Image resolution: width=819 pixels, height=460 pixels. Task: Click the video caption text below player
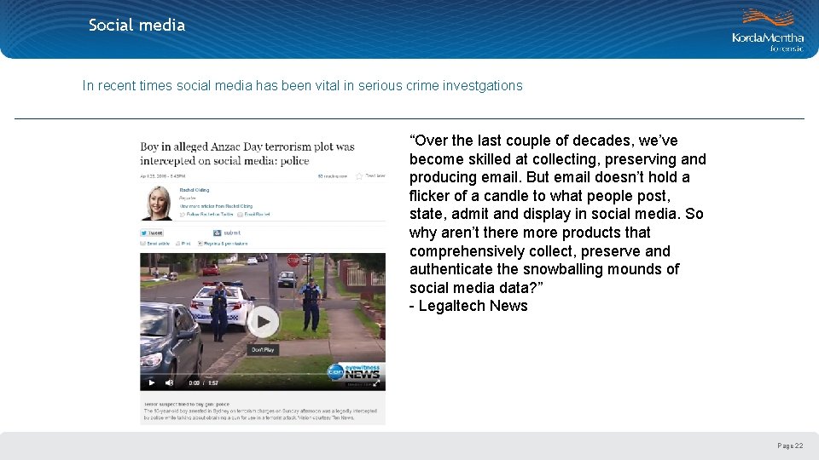click(x=260, y=411)
